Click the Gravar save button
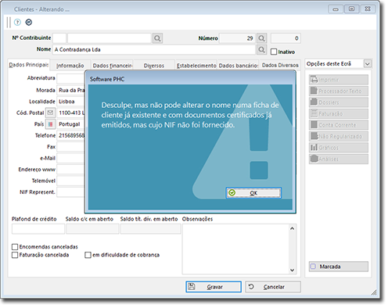Viewport: 388px width, 308px height. (214, 287)
